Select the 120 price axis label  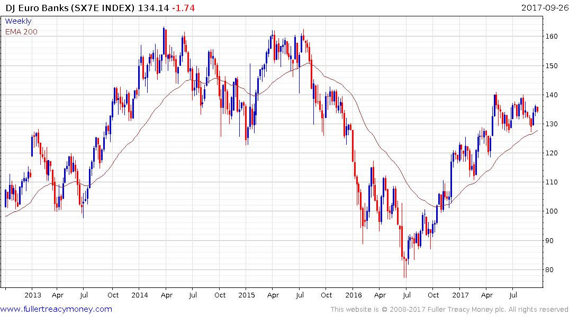pyautogui.click(x=551, y=153)
